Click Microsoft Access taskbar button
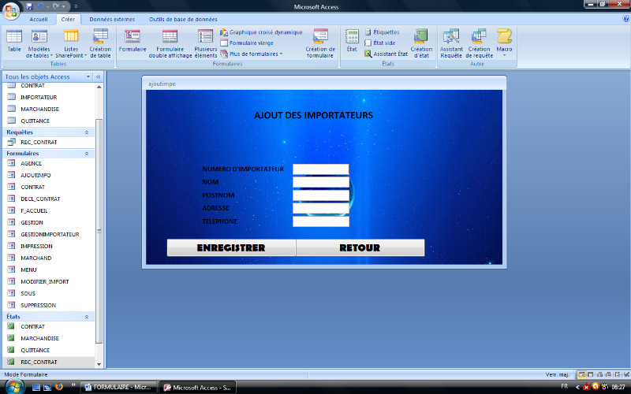 click(197, 388)
